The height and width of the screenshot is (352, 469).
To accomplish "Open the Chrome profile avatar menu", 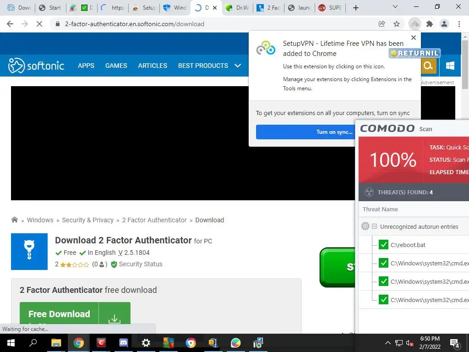I will coord(444,24).
